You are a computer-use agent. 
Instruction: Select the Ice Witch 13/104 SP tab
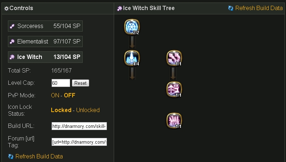(45, 57)
